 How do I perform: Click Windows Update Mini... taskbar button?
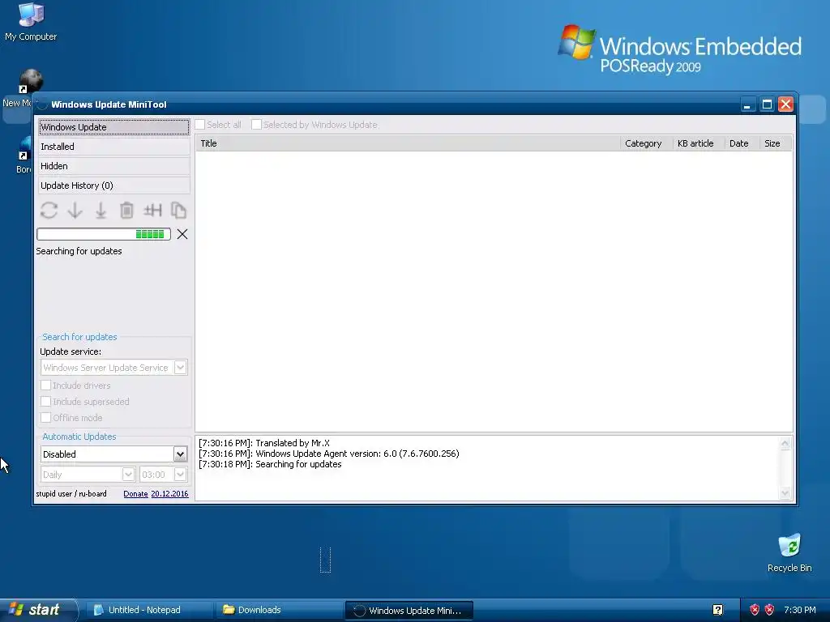click(x=409, y=611)
